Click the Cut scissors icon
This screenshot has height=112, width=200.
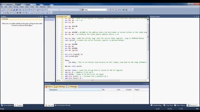[20, 10]
